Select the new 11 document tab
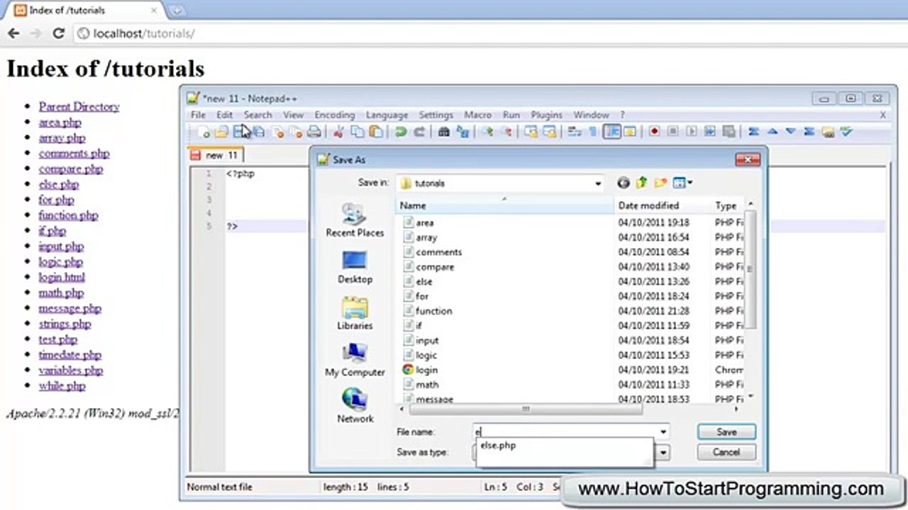This screenshot has width=908, height=510. (216, 154)
